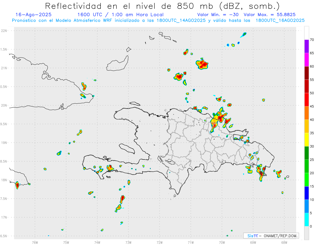Click the 'Valor Max. = 55.8825' text
The image size is (319, 246).
pyautogui.click(x=270, y=15)
